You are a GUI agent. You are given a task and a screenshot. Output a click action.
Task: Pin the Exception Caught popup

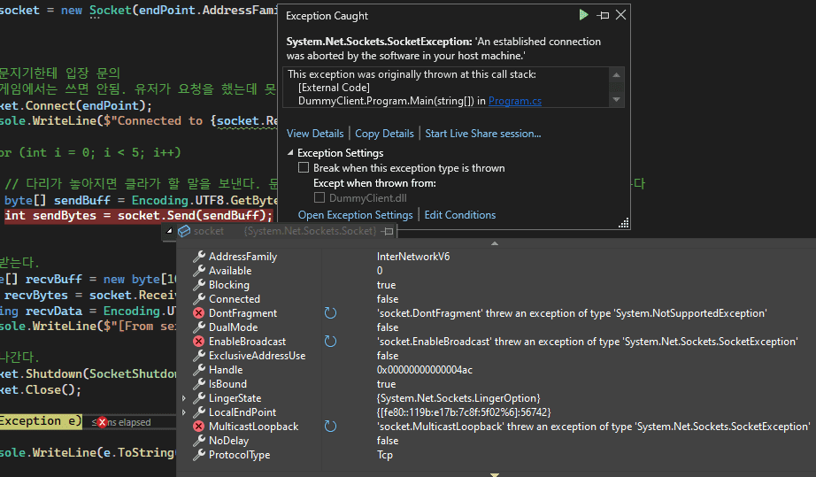(x=603, y=15)
